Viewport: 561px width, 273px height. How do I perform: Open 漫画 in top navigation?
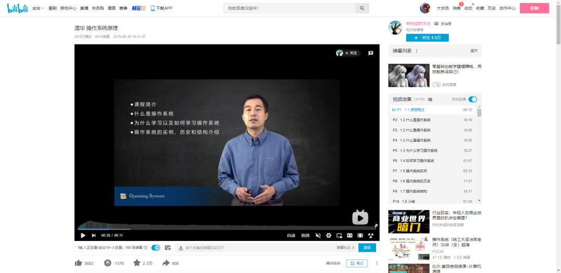tap(111, 8)
